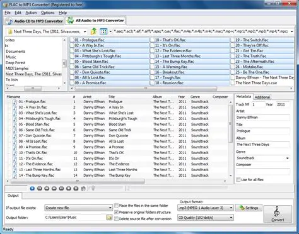
Task: Sort conversion list by Filename column header
Action: (x=13, y=97)
